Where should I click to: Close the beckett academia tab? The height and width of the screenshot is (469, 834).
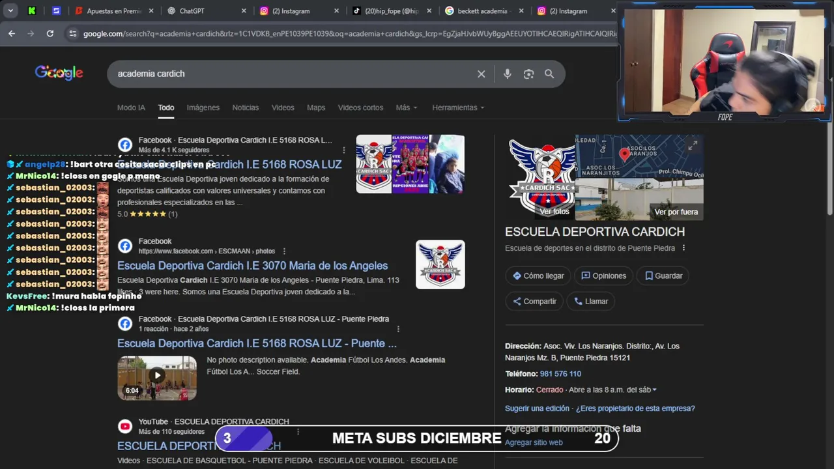pos(521,11)
